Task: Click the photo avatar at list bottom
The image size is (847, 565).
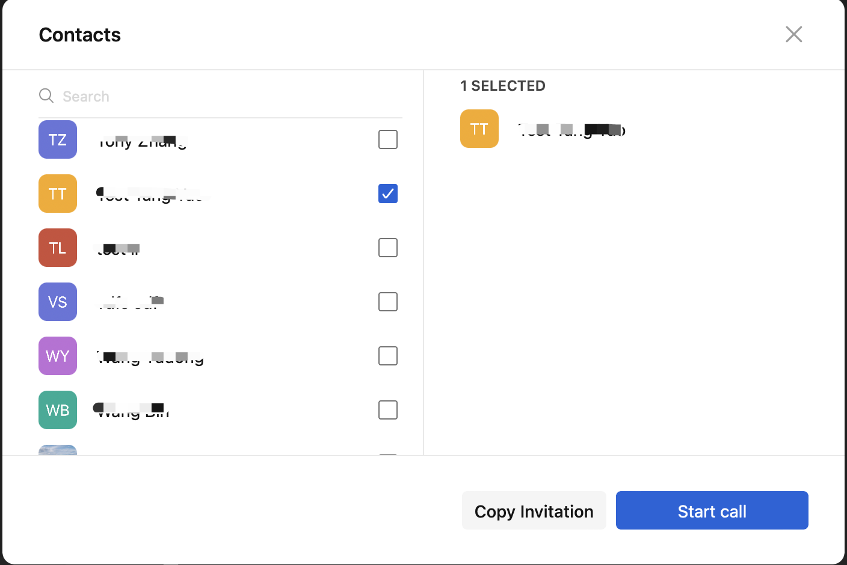Action: coord(58,450)
